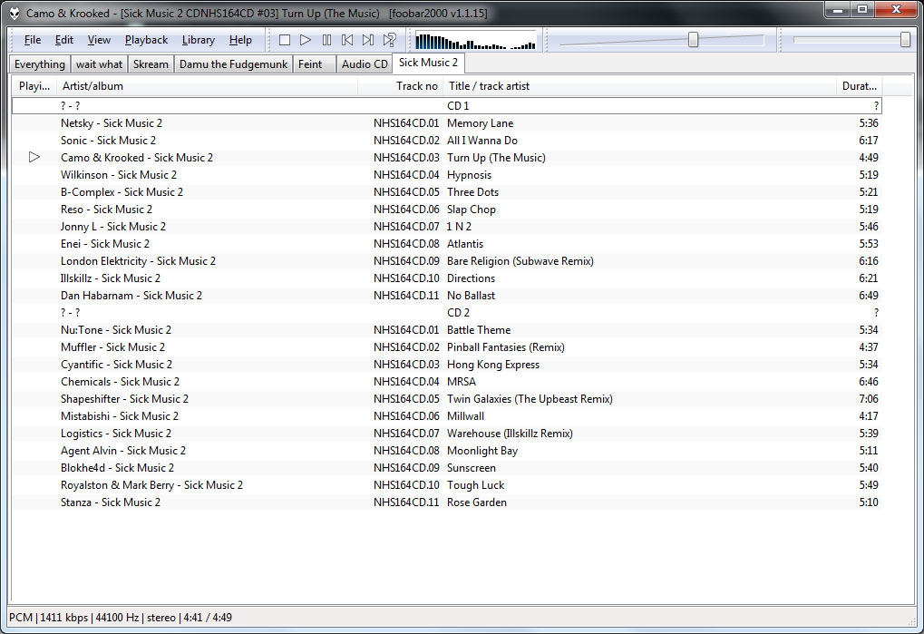Select the CD 1 header row
The width and height of the screenshot is (924, 634).
point(447,106)
